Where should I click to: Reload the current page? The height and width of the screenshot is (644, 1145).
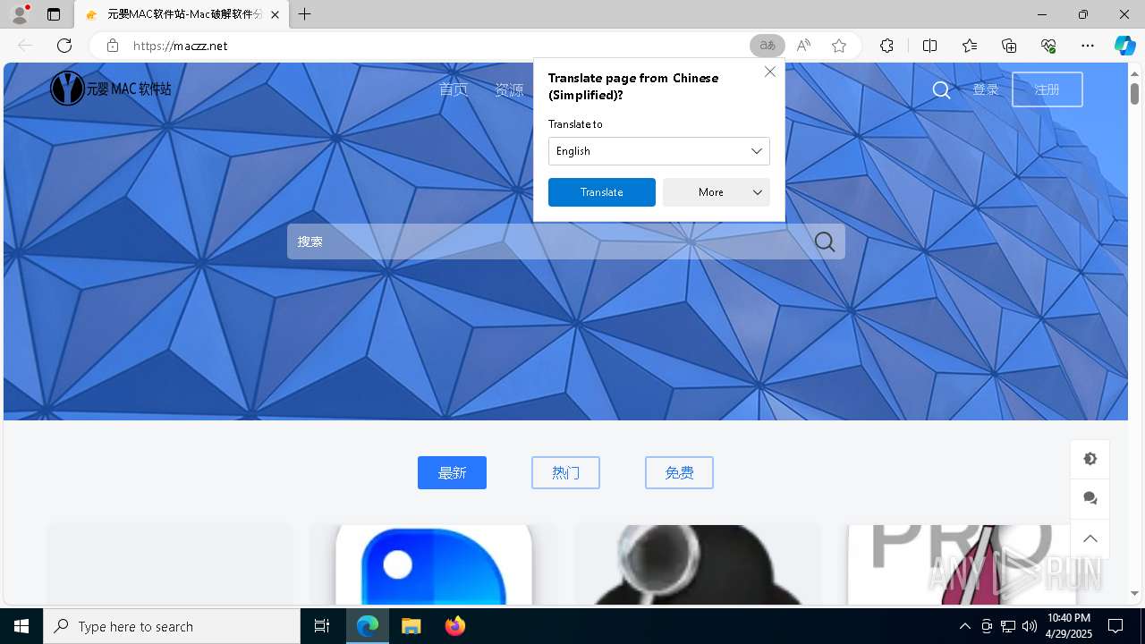(x=64, y=46)
